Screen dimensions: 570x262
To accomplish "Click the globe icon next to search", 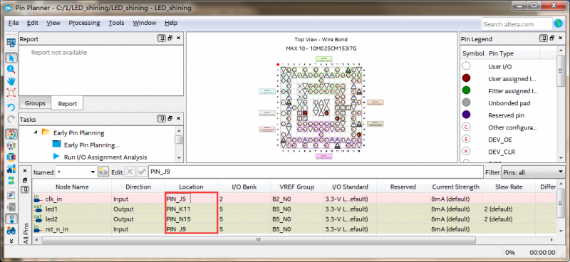I will pos(558,23).
